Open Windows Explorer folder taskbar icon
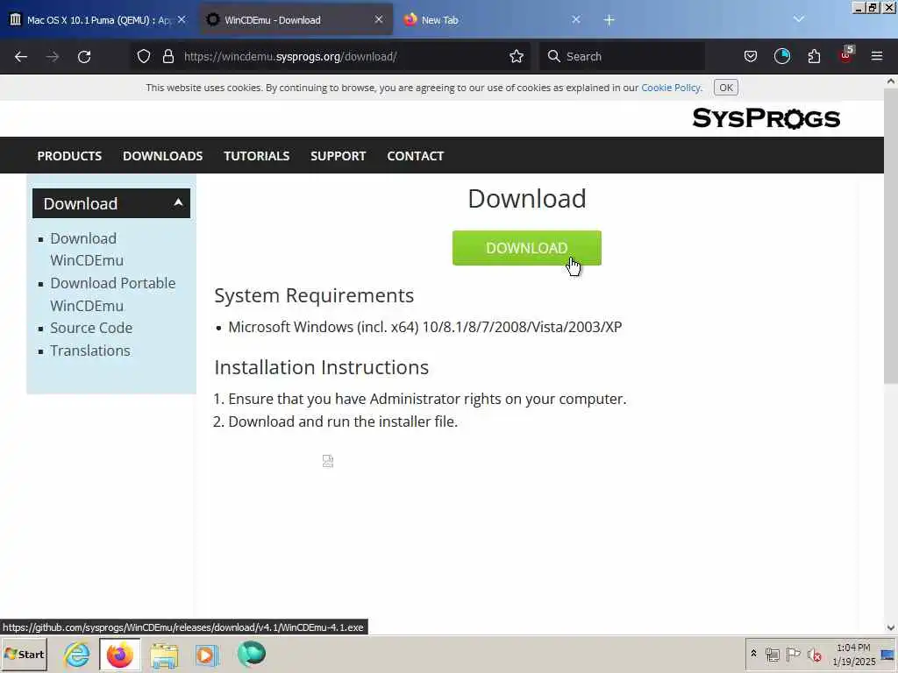The width and height of the screenshot is (898, 673). click(164, 655)
